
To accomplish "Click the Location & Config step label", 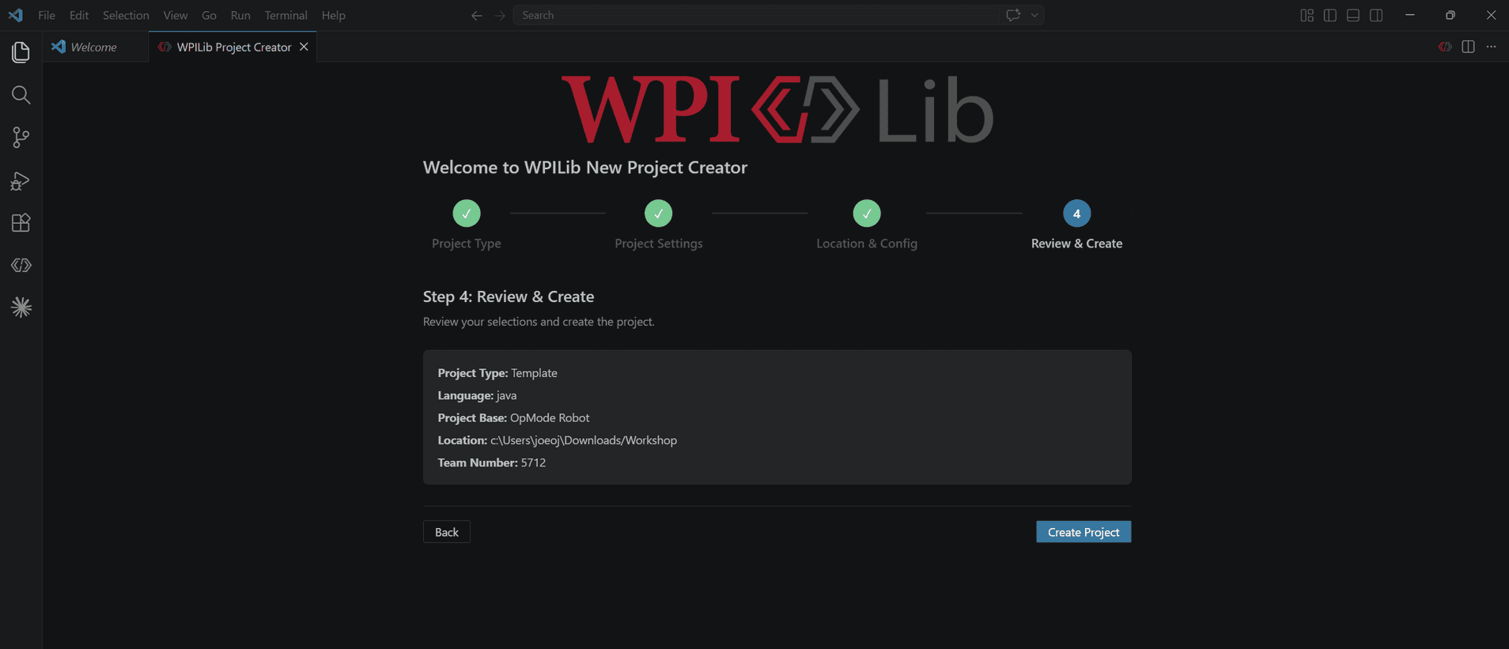I will pyautogui.click(x=867, y=243).
